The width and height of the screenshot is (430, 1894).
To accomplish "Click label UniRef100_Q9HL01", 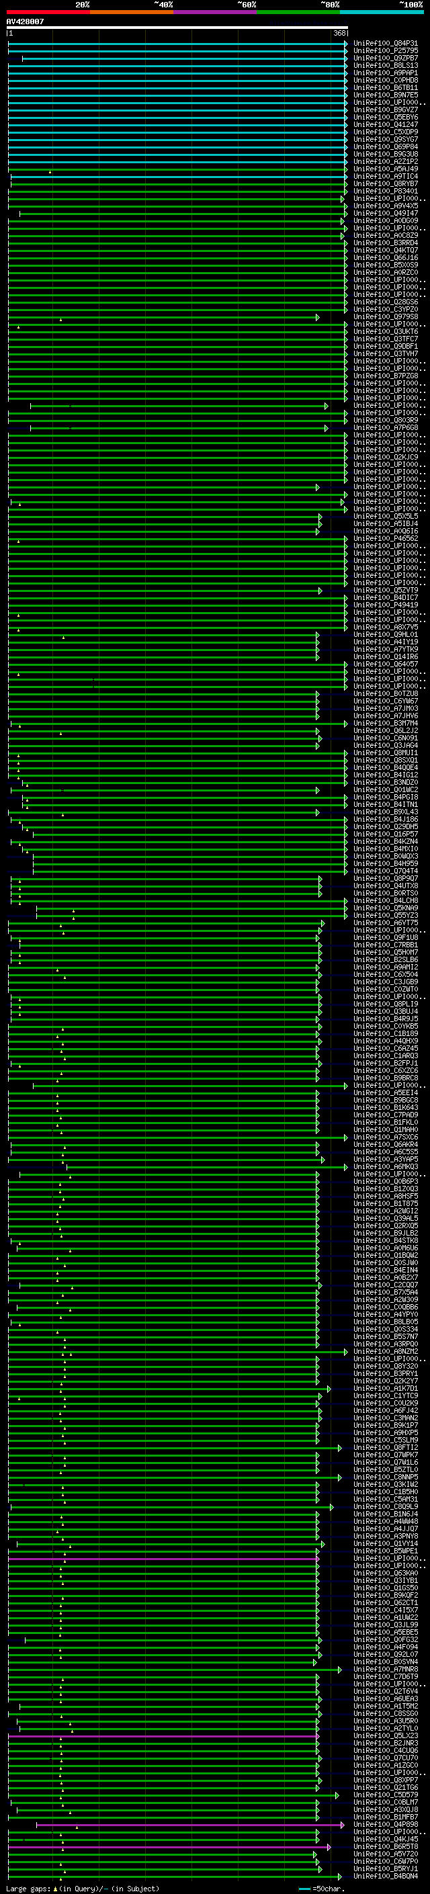I will coord(386,634).
